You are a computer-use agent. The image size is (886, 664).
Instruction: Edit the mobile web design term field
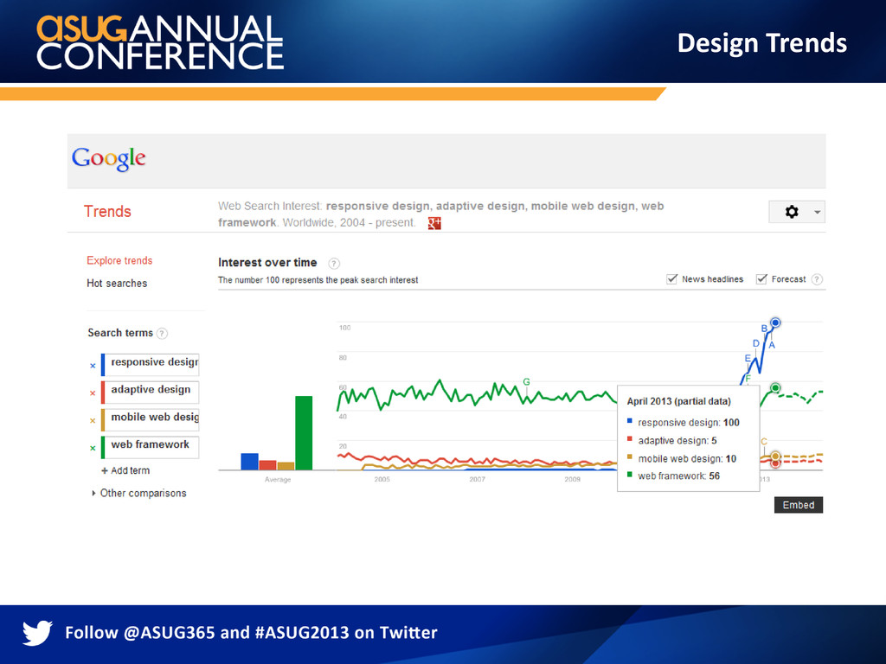tap(151, 419)
